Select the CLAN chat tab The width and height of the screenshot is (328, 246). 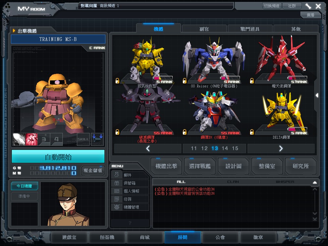coord(233,182)
